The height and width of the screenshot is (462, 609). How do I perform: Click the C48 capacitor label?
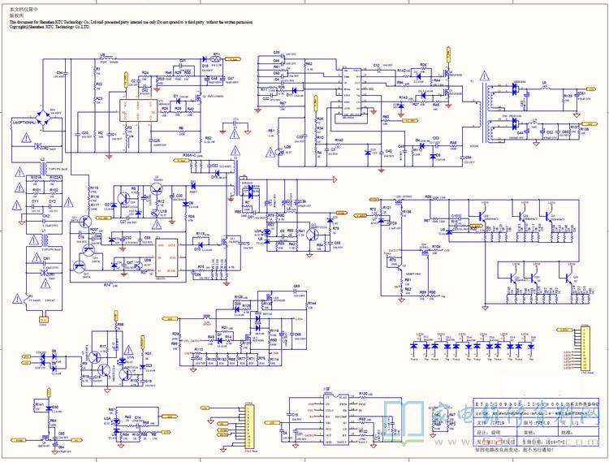point(214,78)
